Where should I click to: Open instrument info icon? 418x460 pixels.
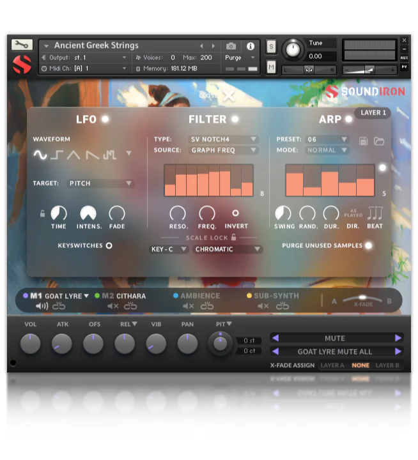250,46
